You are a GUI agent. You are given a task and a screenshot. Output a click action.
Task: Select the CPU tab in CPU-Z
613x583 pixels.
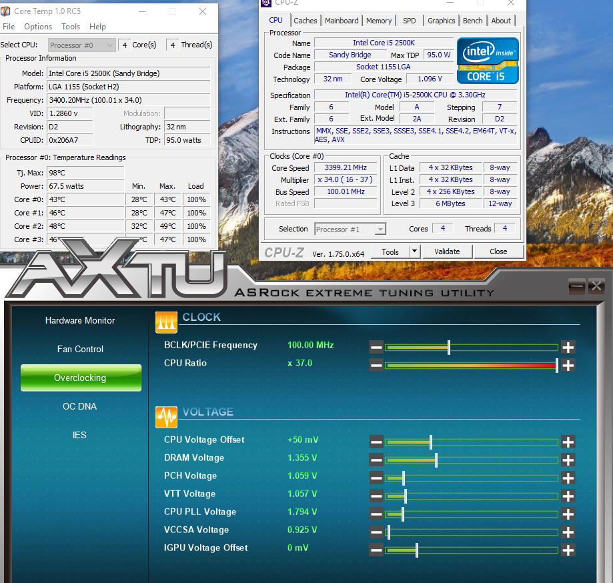275,20
